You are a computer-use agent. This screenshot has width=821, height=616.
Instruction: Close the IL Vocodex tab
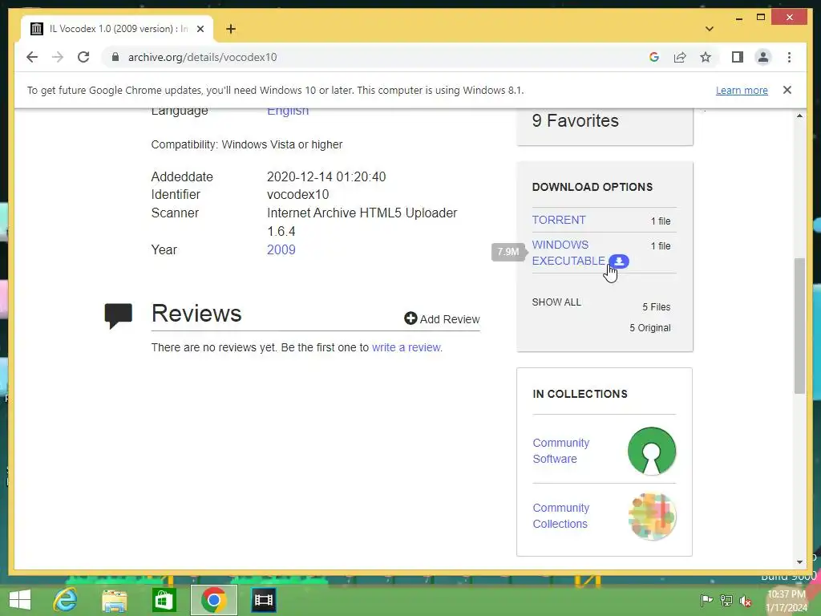coord(200,29)
